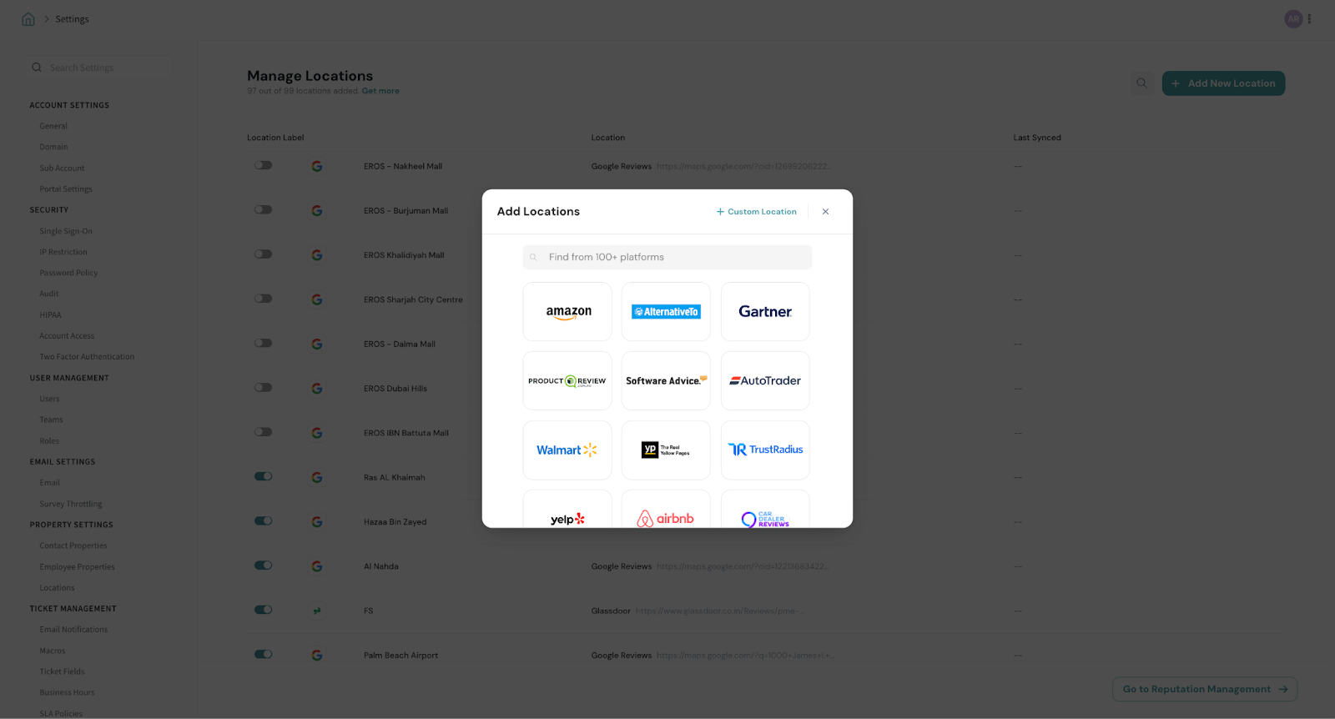Image resolution: width=1335 pixels, height=719 pixels.
Task: Select the Walmart platform tile
Action: pyautogui.click(x=567, y=450)
